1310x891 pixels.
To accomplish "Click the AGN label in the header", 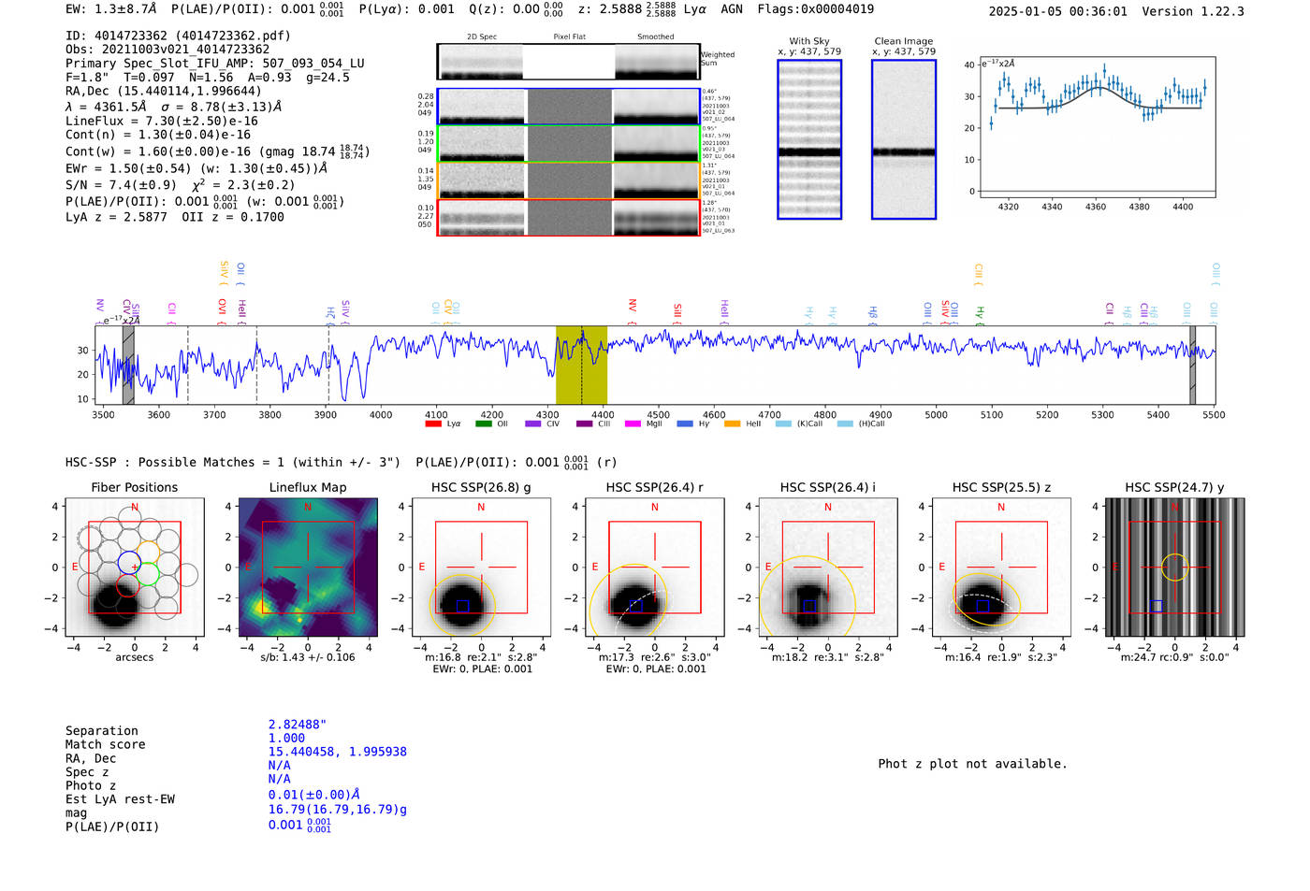I will pos(732,8).
